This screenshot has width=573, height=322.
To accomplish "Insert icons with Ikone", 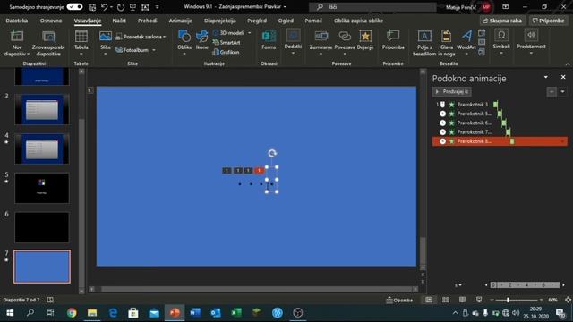I will pos(201,40).
